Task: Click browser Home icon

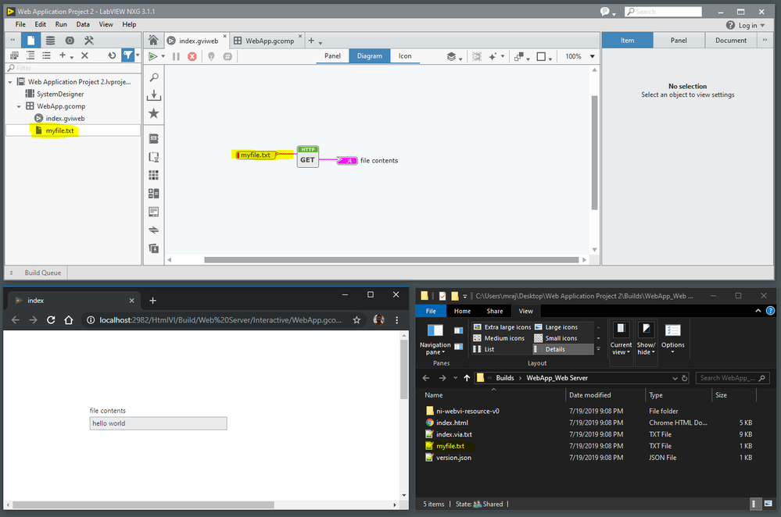Action: coord(69,320)
